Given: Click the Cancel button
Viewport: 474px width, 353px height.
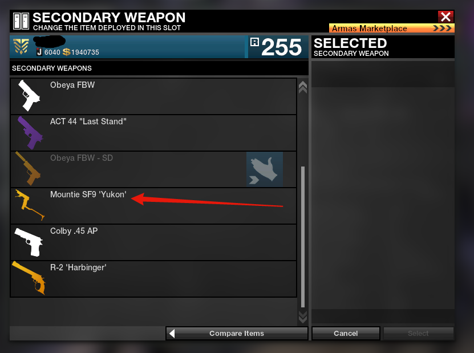Looking at the screenshot, I should pos(346,334).
